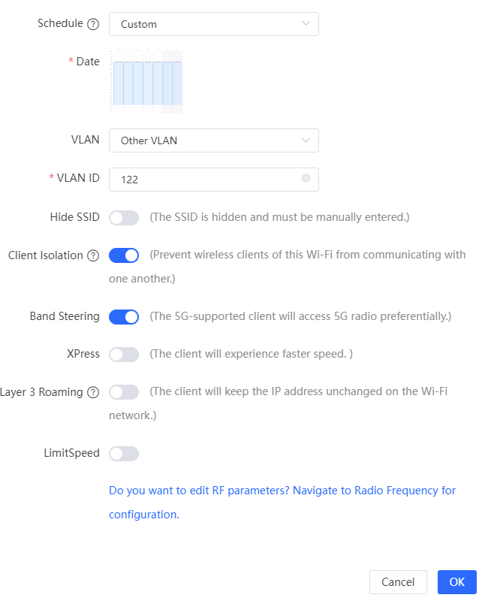Click the Date label text

point(88,61)
